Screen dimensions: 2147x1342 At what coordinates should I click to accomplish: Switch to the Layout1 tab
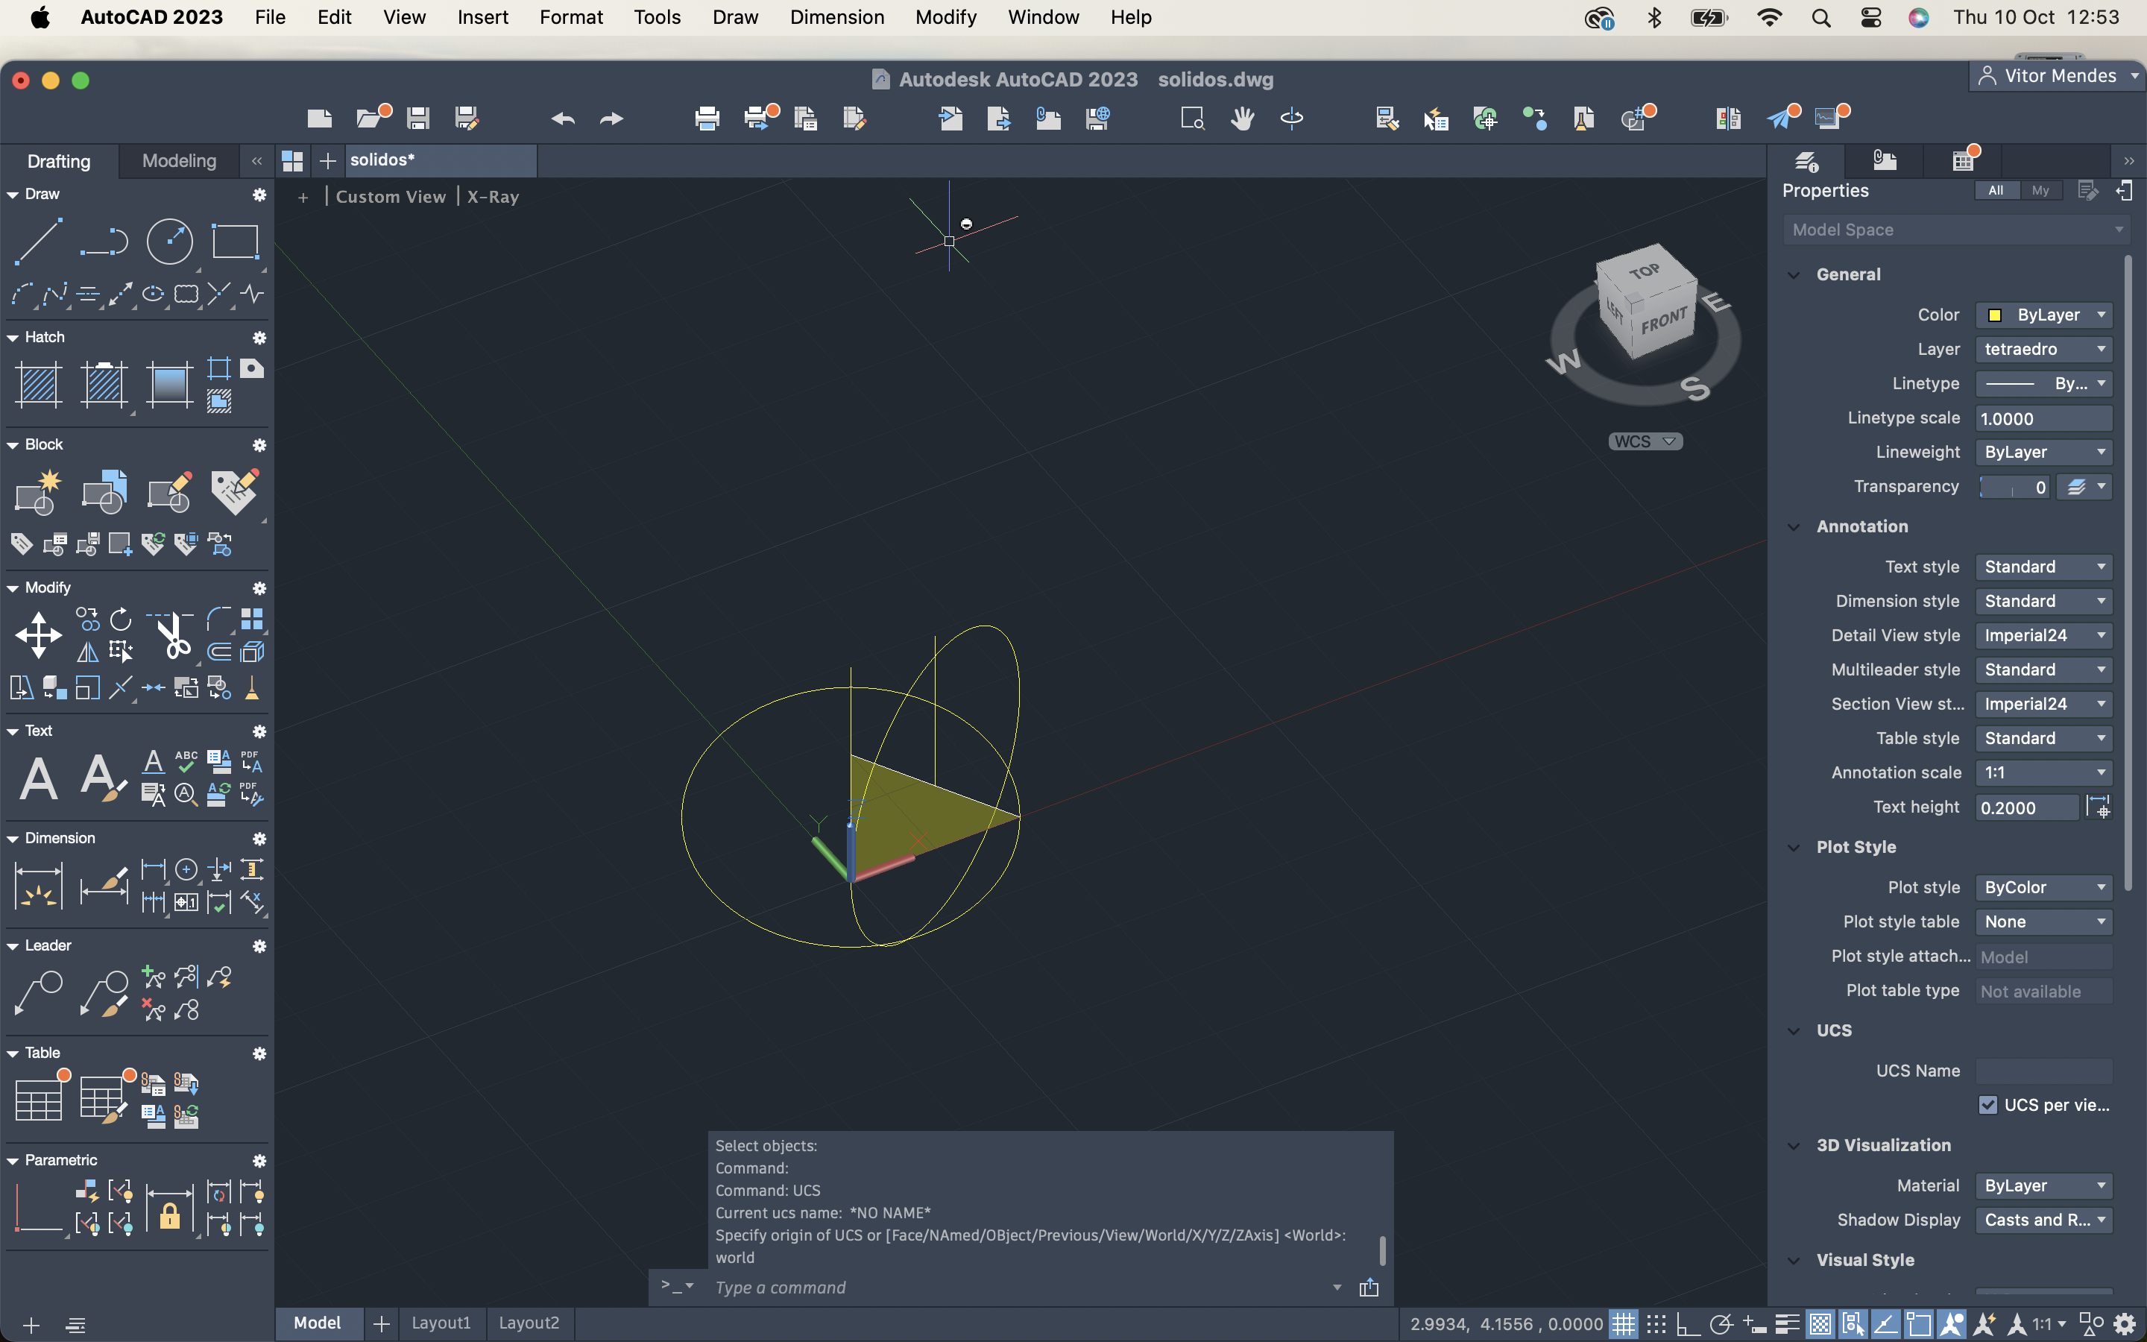tap(440, 1323)
